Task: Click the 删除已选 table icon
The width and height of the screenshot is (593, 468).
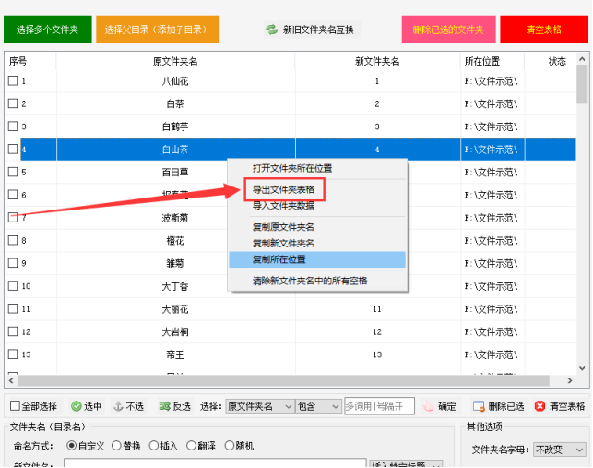Action: 479,406
